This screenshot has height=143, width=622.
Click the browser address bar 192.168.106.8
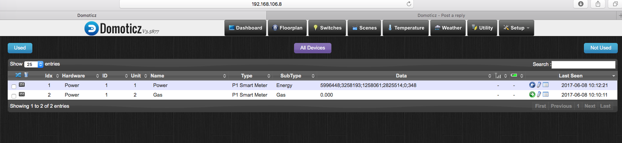click(x=266, y=4)
